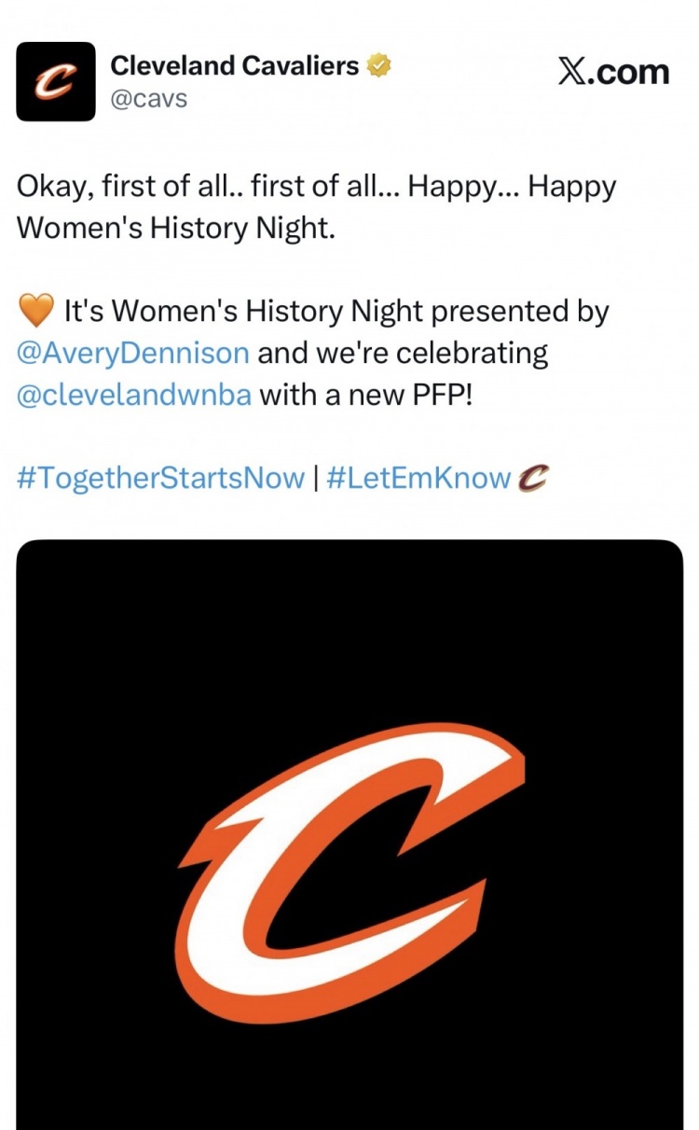Click the separator bar between hashtags

(315, 478)
